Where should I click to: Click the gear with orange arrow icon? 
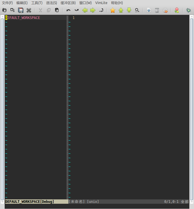pyautogui.click(x=165, y=11)
